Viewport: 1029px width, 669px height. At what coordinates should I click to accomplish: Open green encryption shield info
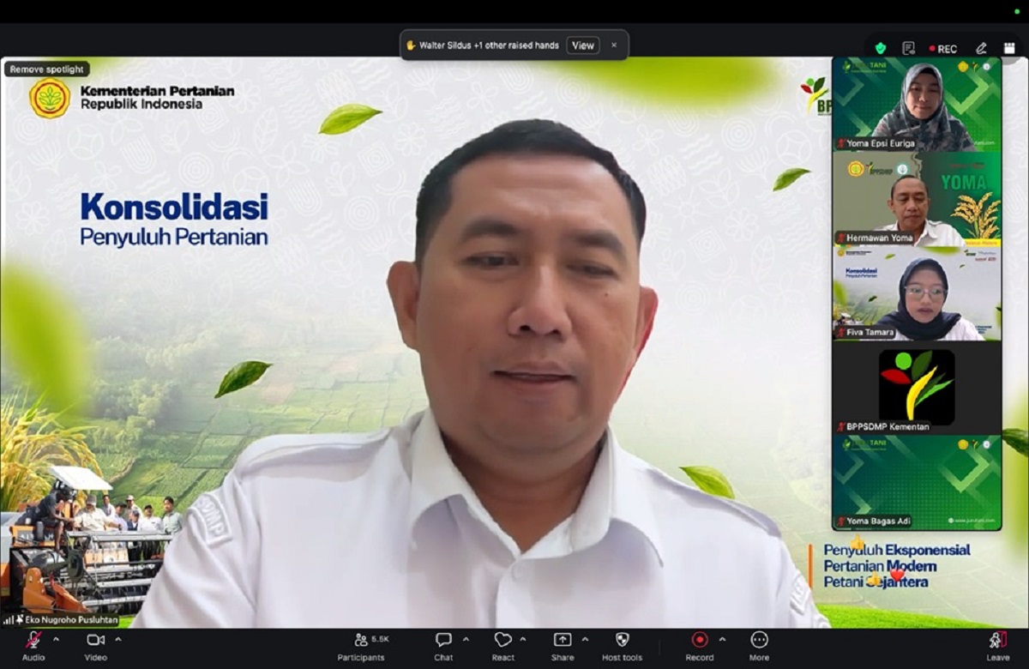(881, 48)
